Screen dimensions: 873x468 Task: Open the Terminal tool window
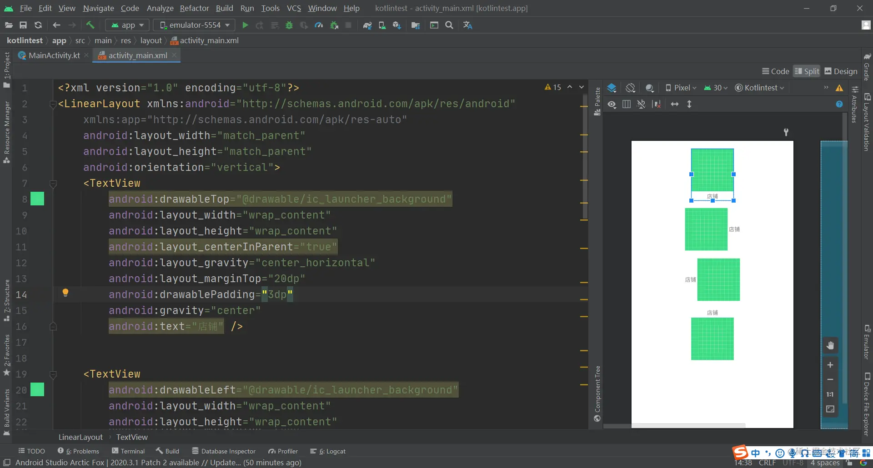(x=128, y=451)
